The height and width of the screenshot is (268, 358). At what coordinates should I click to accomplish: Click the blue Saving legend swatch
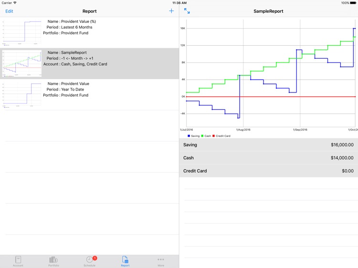(189, 136)
